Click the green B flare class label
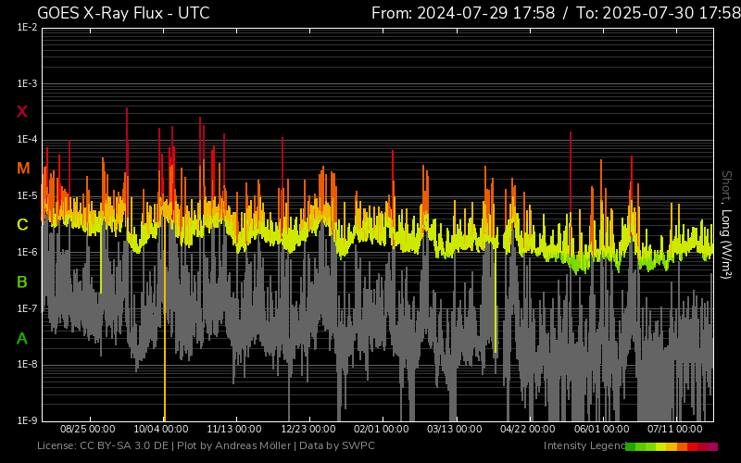Screen dimensions: 741x463 (x=21, y=282)
